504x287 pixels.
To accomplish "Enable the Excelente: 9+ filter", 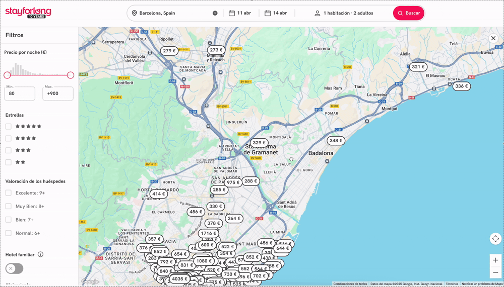I will pyautogui.click(x=9, y=193).
